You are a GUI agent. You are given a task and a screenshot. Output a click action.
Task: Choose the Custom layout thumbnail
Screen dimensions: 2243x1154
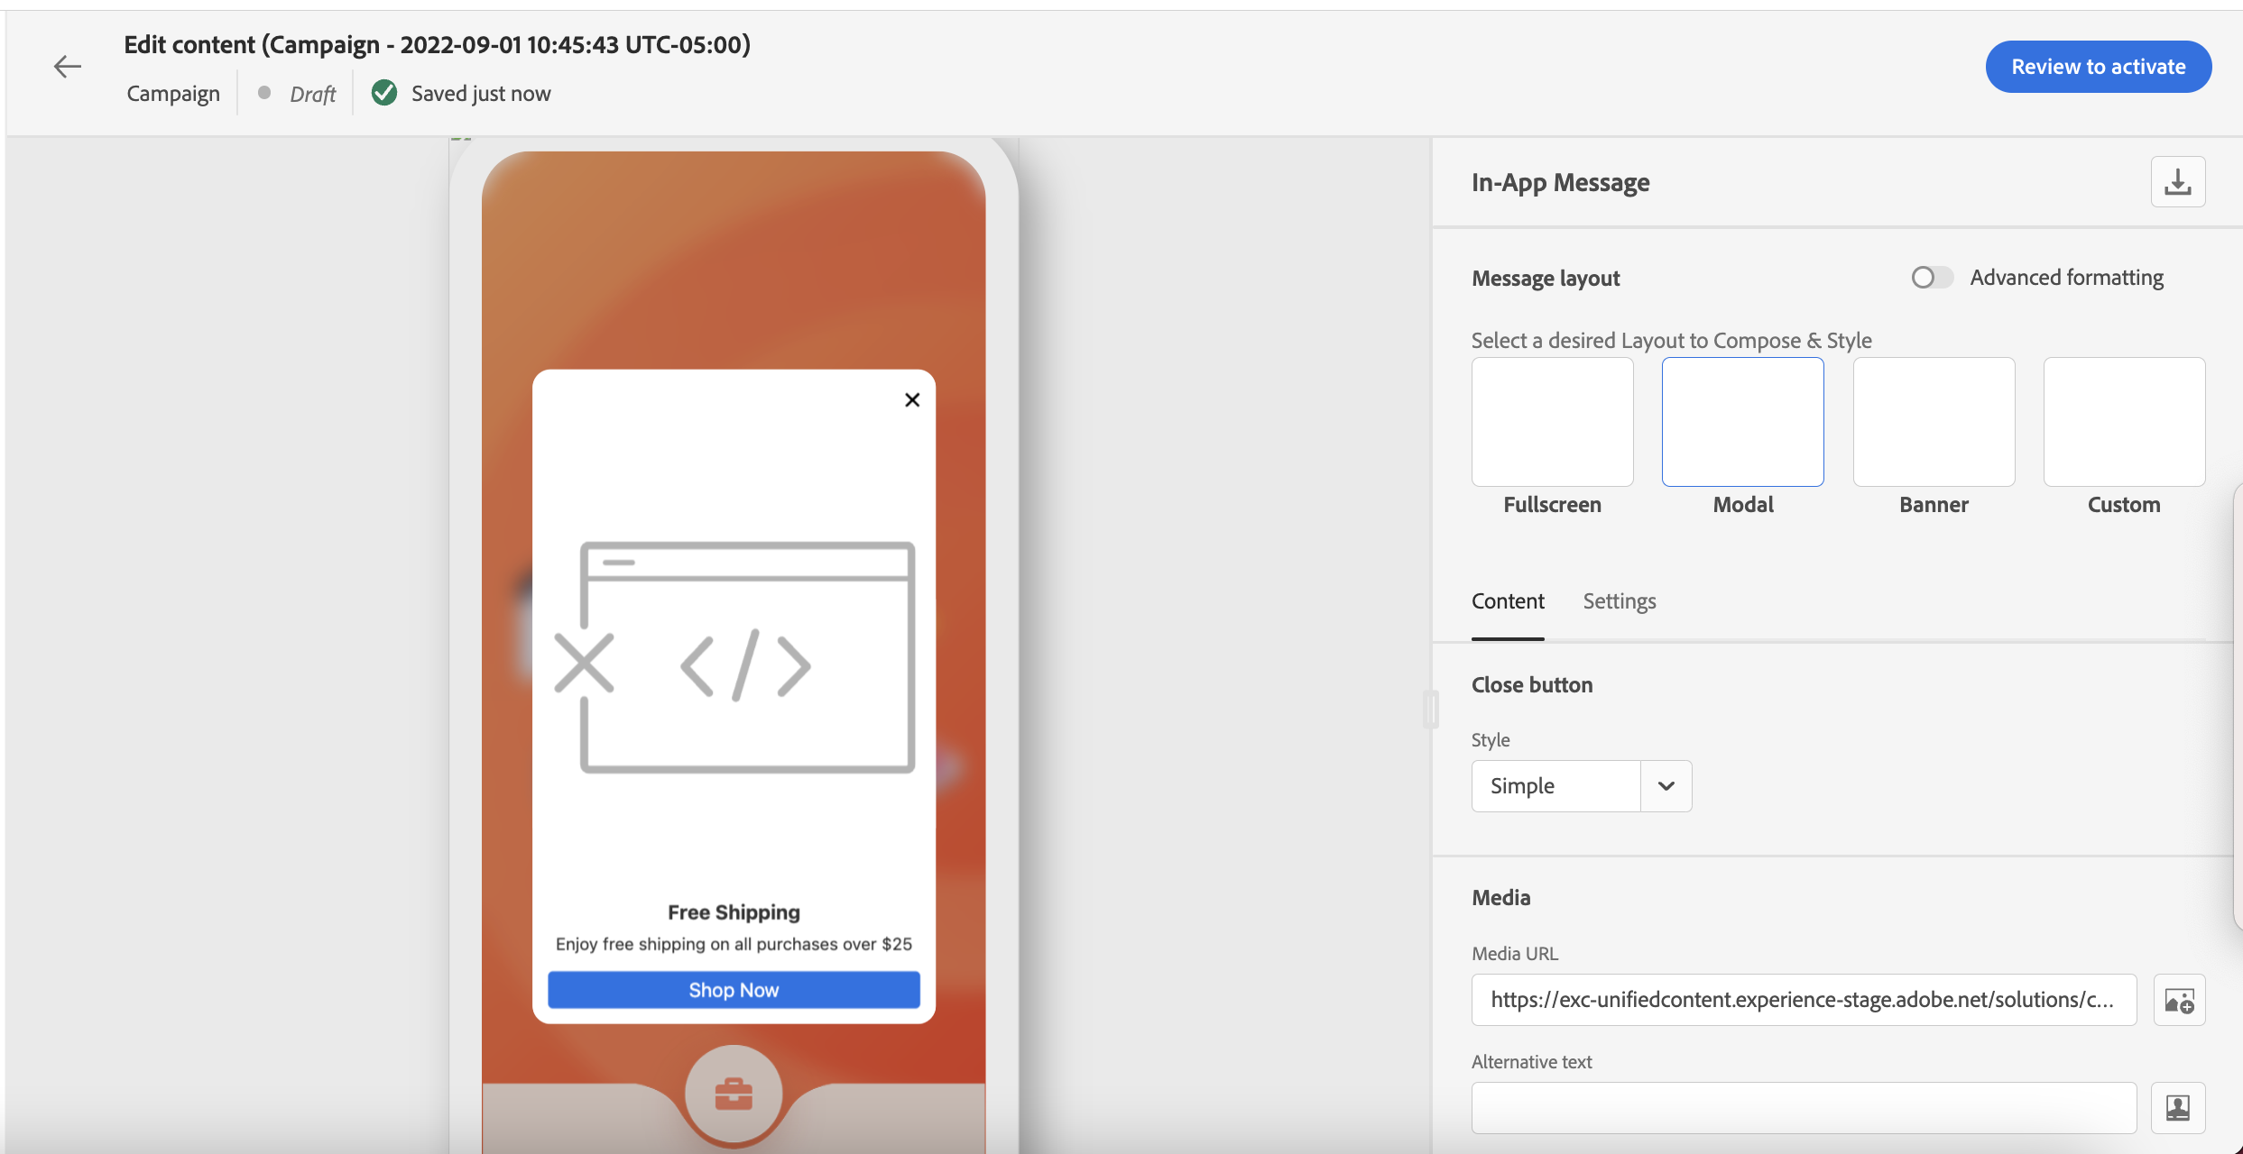point(2124,422)
